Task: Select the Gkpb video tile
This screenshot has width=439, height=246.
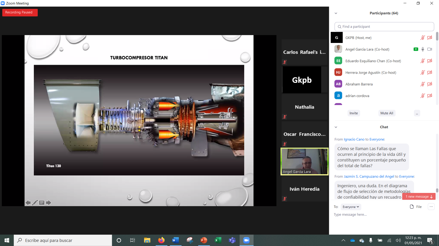Action: pos(302,80)
